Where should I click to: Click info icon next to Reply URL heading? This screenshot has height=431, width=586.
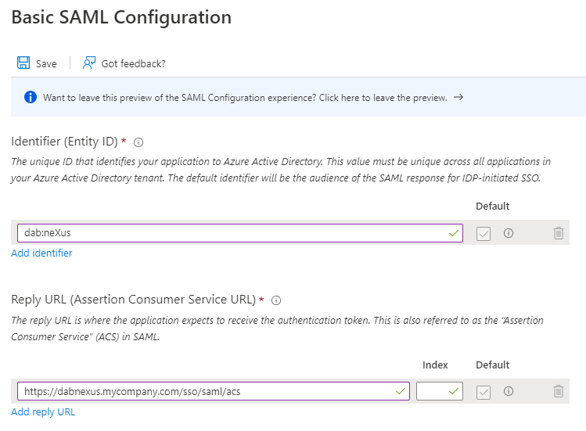[275, 300]
